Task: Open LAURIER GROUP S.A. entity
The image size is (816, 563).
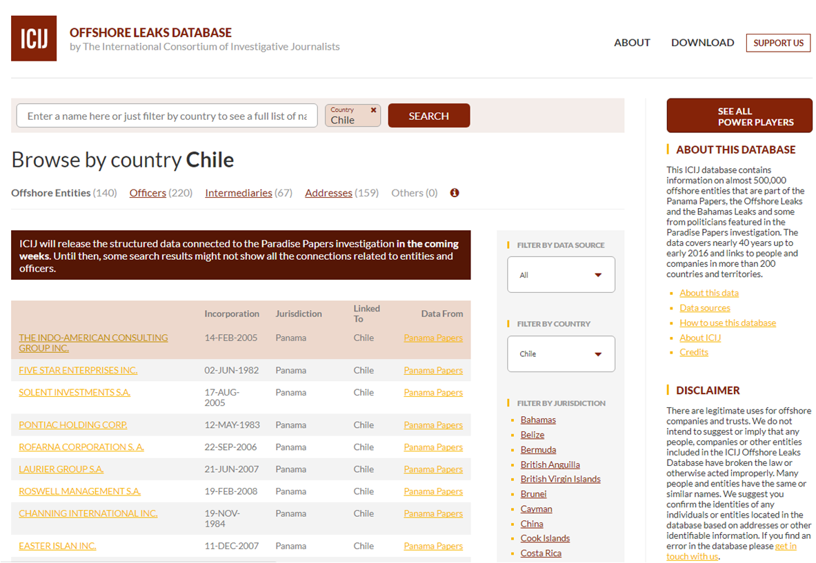Action: [61, 469]
